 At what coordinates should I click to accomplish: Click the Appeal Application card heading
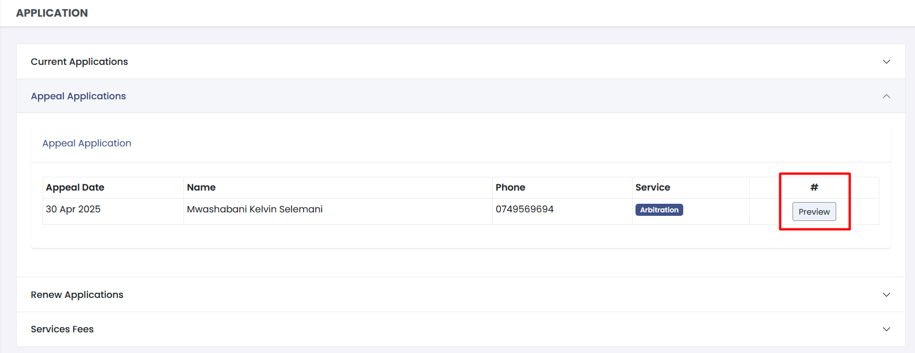tap(87, 143)
